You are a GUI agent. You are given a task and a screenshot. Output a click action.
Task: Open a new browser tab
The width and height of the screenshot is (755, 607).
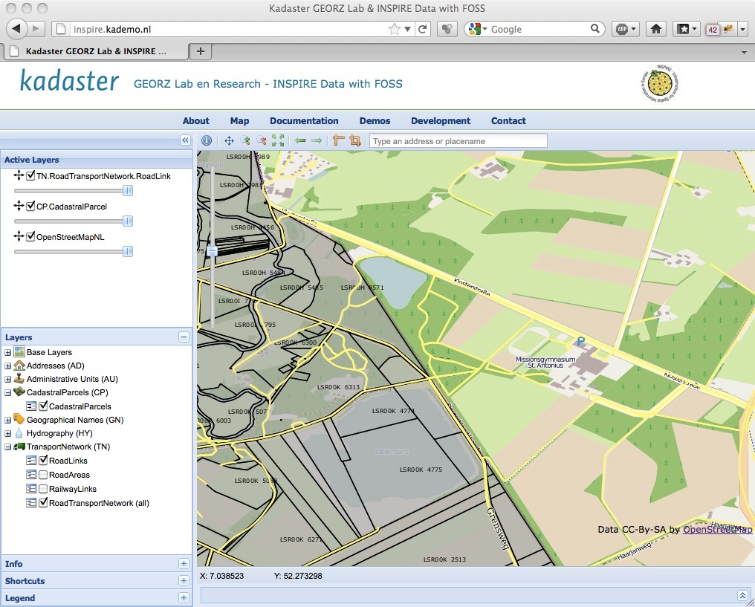(201, 51)
